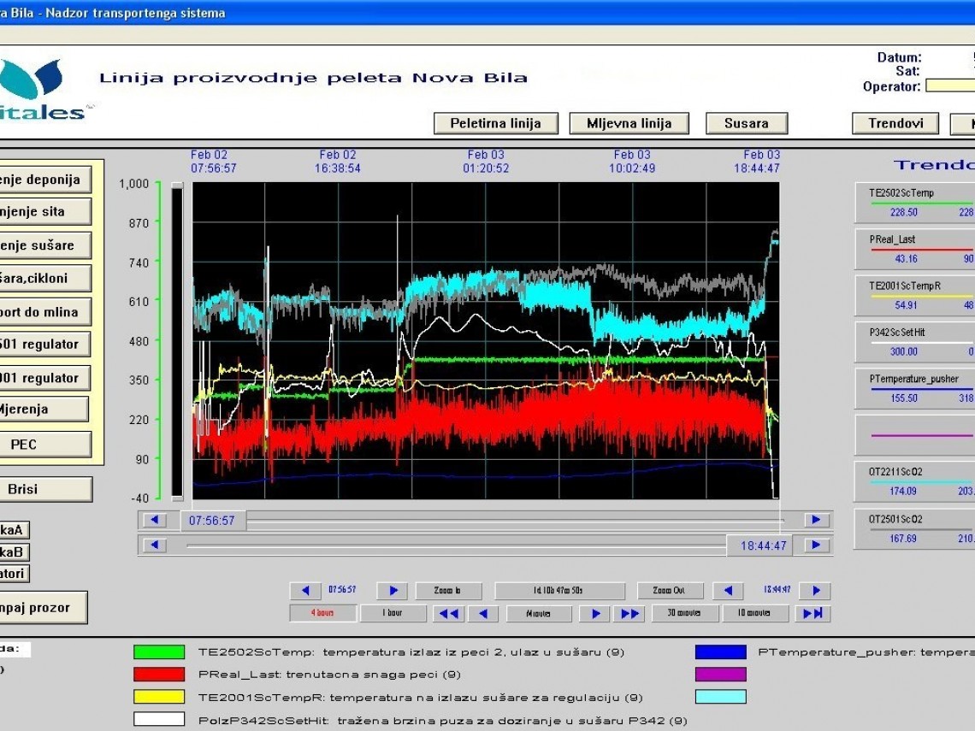975x731 pixels.
Task: Click the TE2502ScTemp trend pen panel
Action: [x=914, y=203]
